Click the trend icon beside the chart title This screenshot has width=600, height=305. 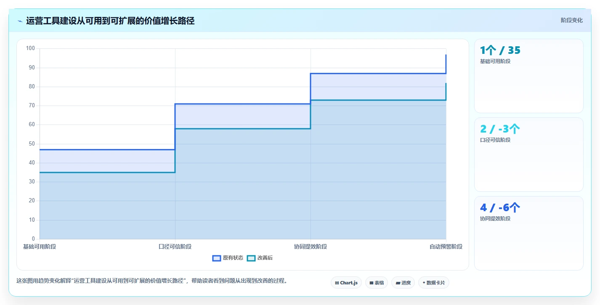tap(20, 21)
